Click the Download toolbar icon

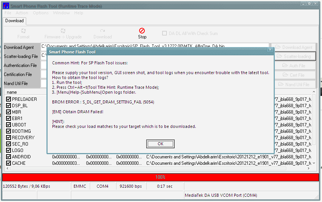pyautogui.click(x=103, y=31)
